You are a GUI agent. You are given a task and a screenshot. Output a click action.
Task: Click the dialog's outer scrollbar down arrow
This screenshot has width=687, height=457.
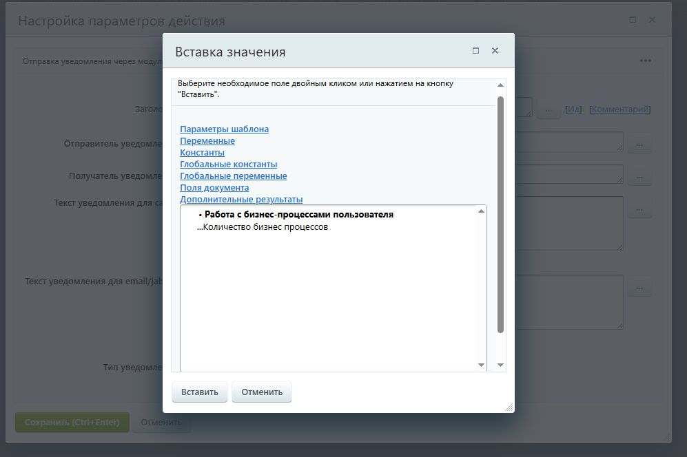tap(501, 365)
